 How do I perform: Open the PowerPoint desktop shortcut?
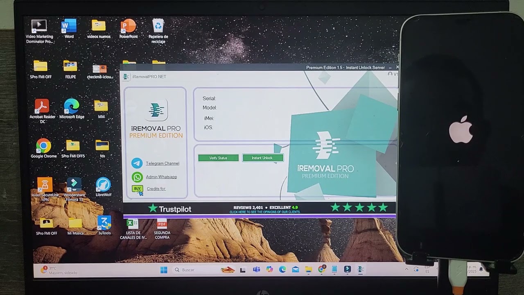point(129,29)
